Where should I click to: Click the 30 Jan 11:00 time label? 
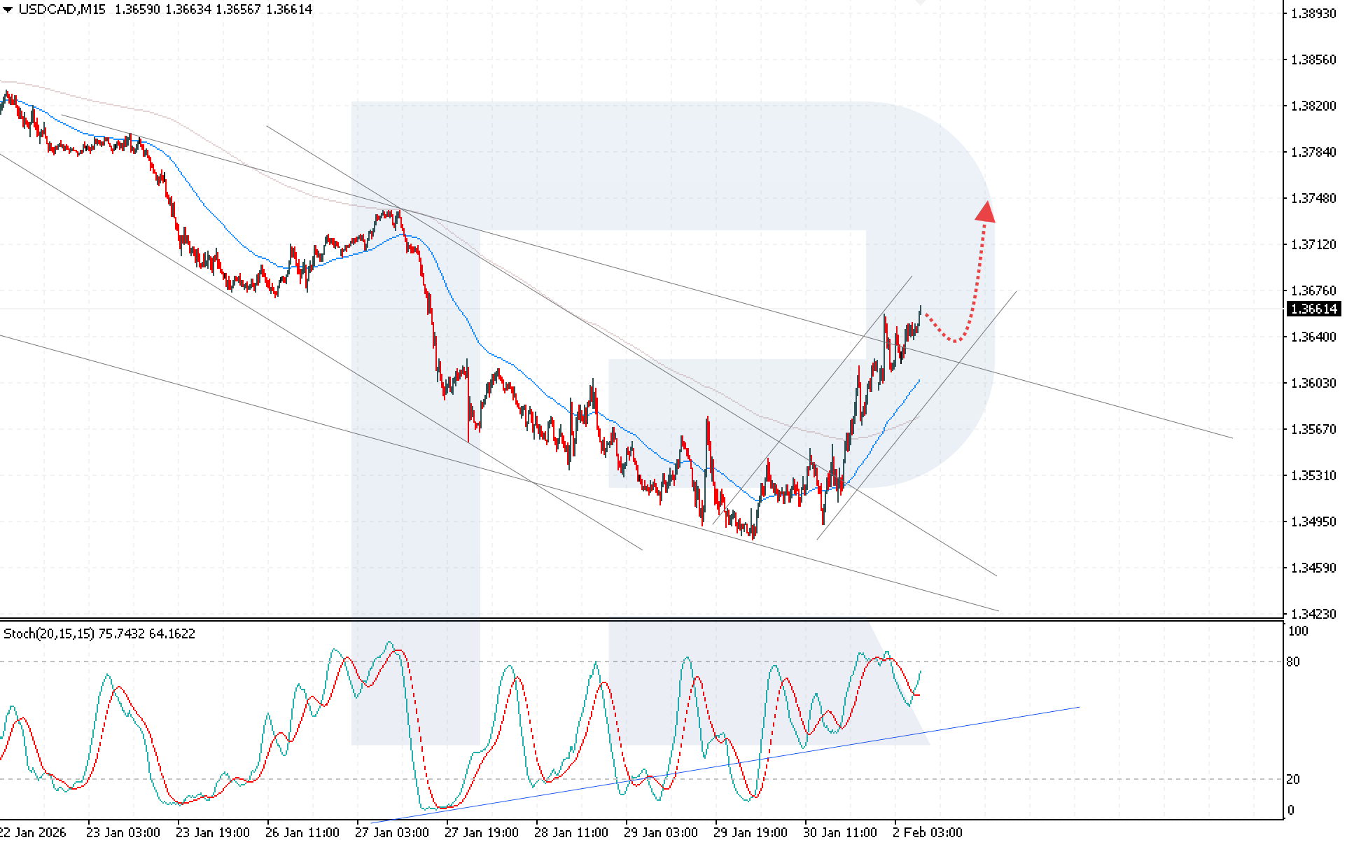coord(839,832)
